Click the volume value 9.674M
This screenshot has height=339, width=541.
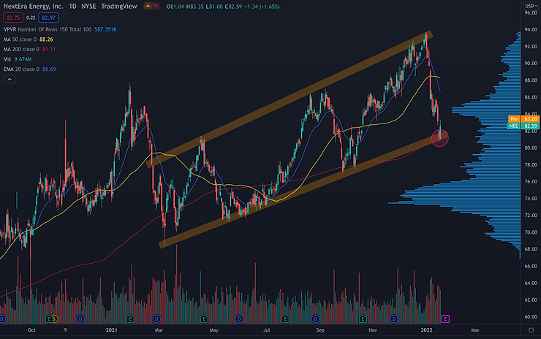click(23, 59)
